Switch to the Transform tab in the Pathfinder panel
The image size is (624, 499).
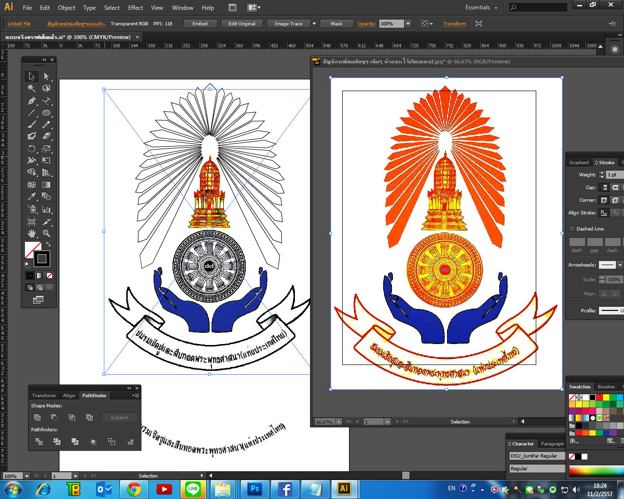(44, 396)
